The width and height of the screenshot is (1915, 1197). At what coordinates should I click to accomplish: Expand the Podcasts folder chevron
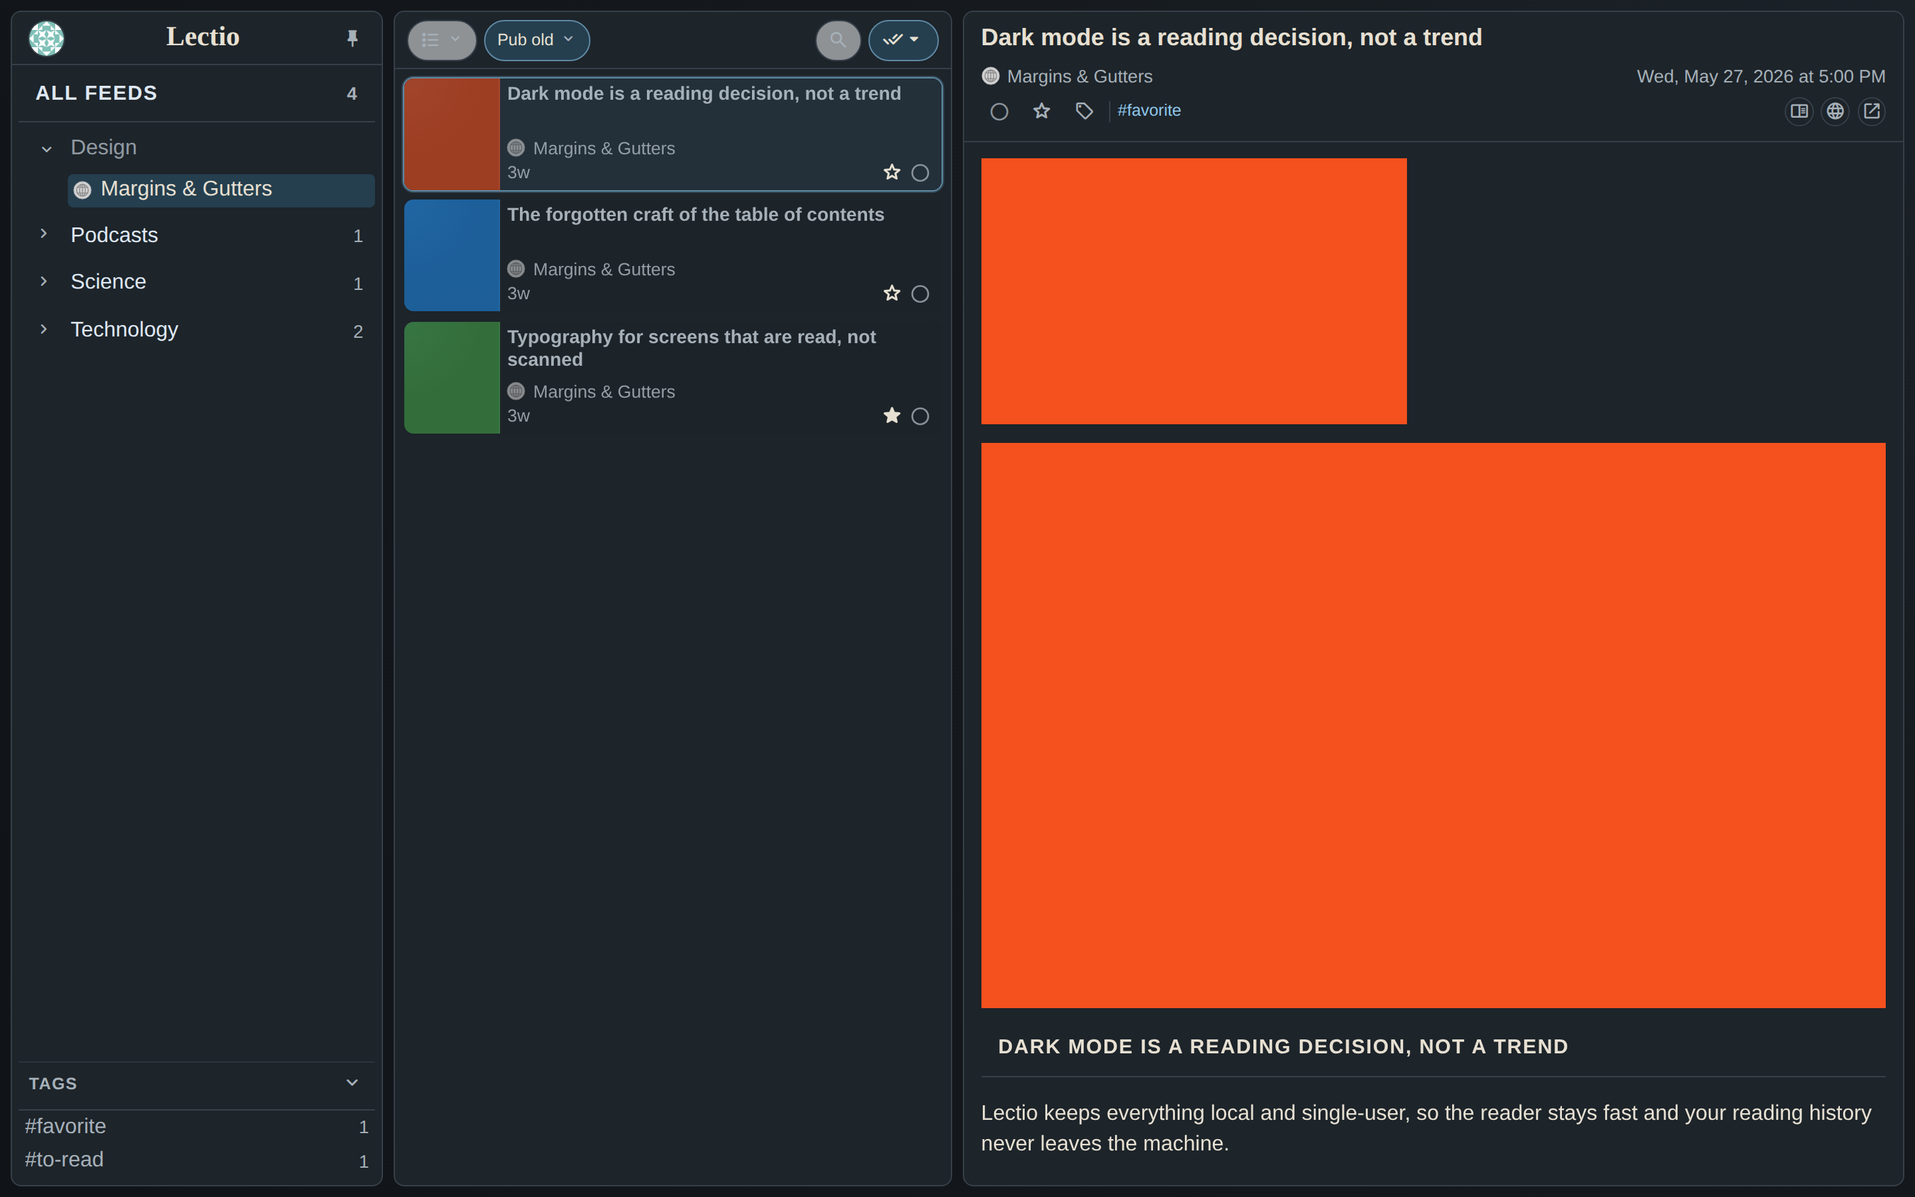pos(43,234)
